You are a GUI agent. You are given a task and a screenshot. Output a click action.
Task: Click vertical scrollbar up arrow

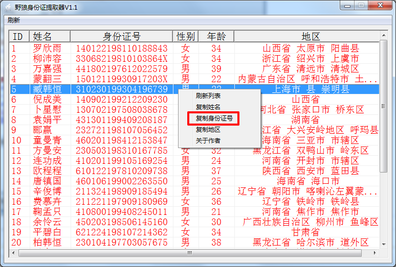(x=384, y=35)
